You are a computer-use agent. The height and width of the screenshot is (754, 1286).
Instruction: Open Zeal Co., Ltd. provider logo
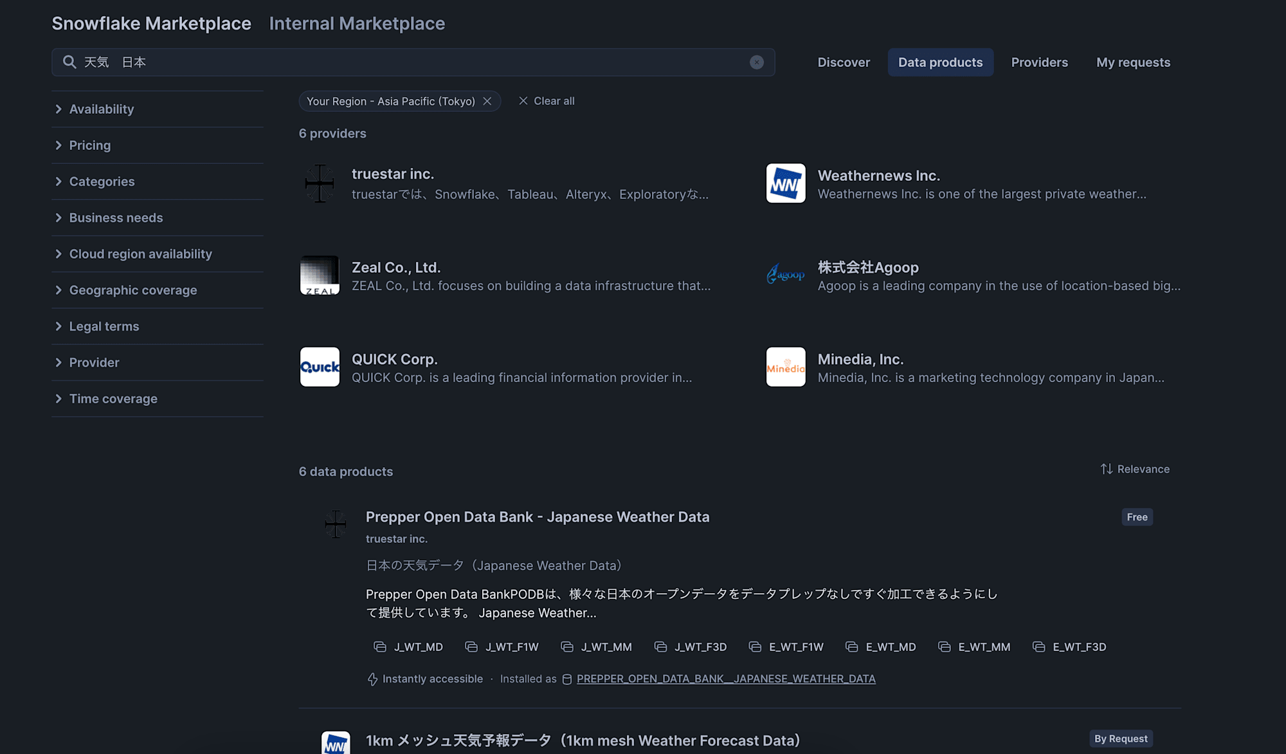[320, 275]
